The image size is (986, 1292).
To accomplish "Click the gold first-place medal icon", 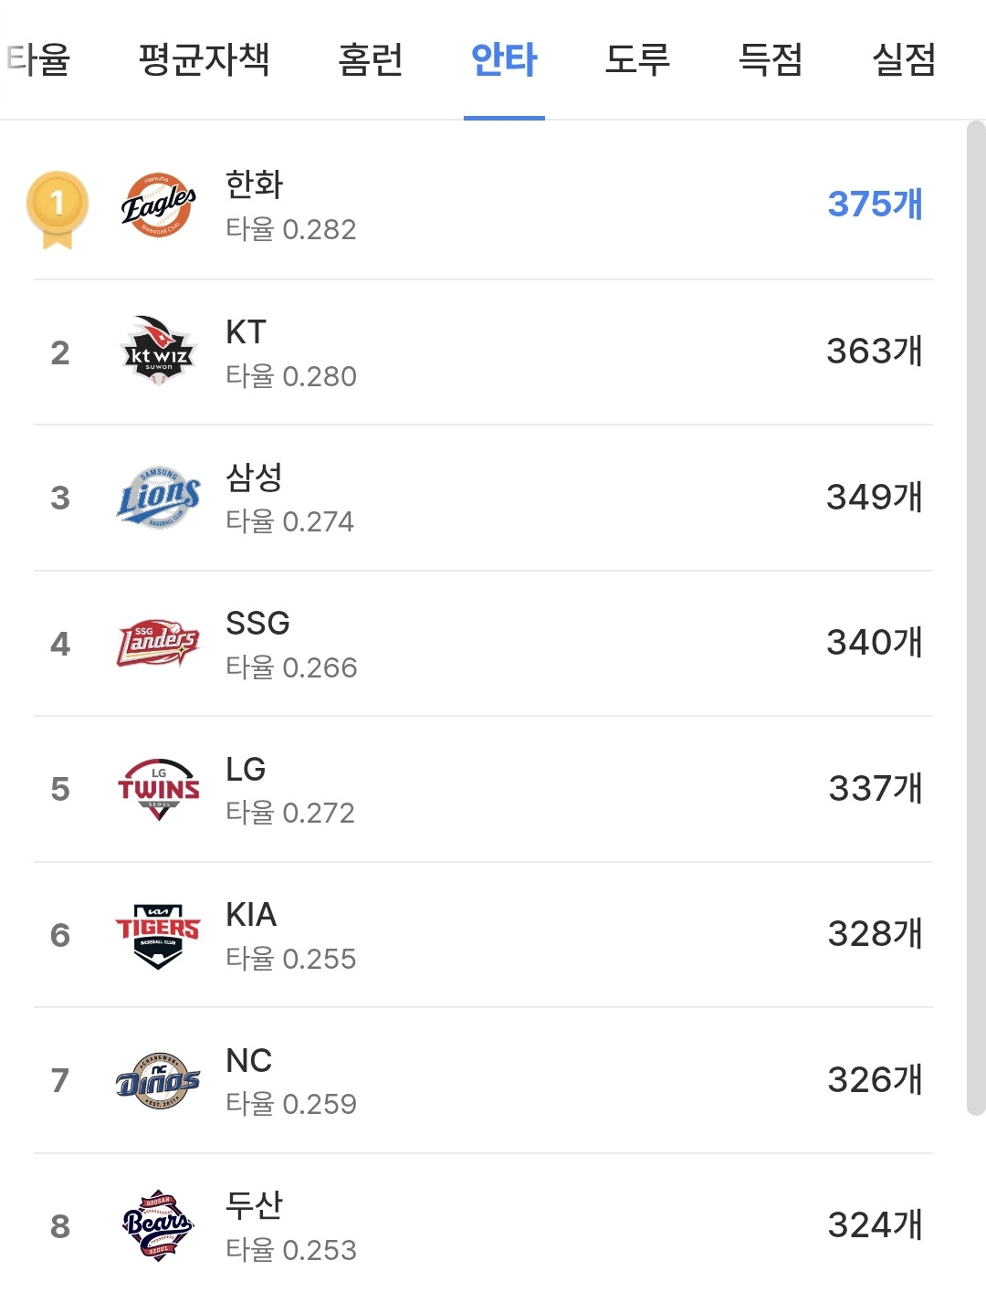I will point(58,210).
